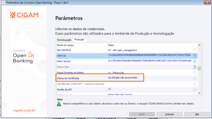Click the lock icon in Status do Certificado row
Image resolution: width=212 pixels, height=119 pixels.
coord(195,78)
